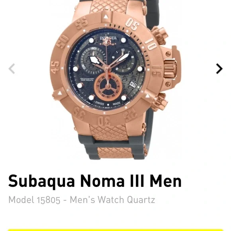Click the 30 marking on the bezel
Screen dimensions: 231x231
tap(104, 121)
